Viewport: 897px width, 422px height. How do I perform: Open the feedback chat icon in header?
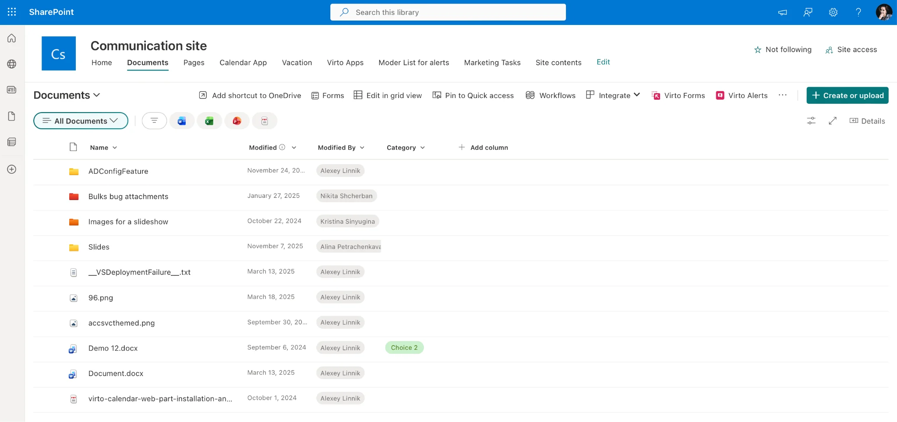point(808,12)
